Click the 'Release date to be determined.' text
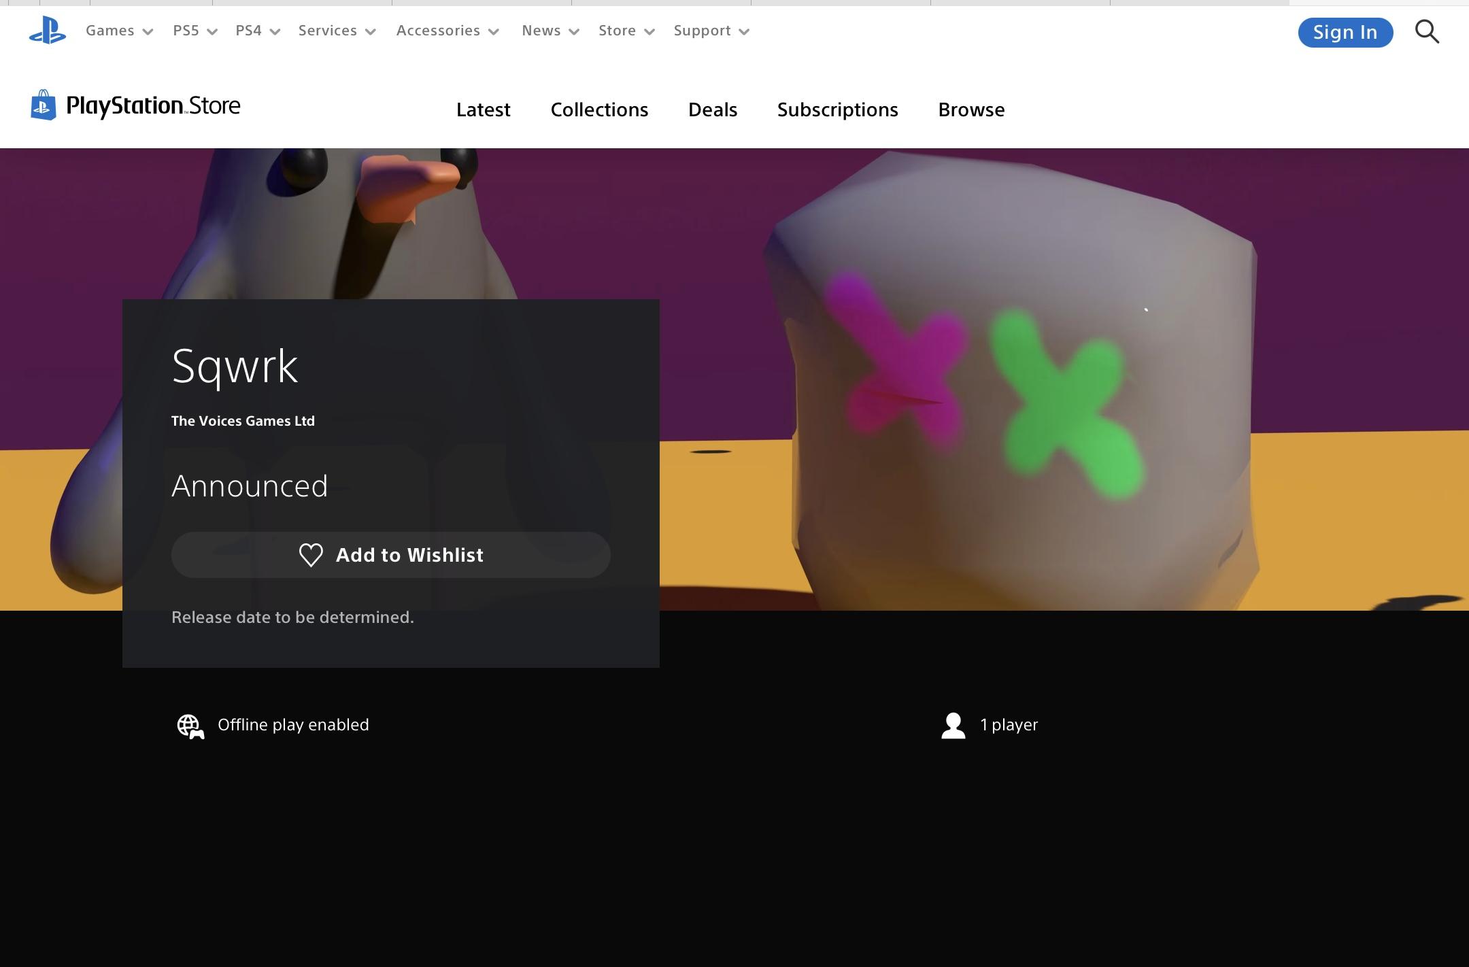Viewport: 1469px width, 967px height. 292,617
